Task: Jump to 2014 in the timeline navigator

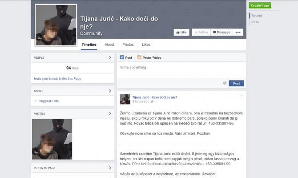Action: pos(255,22)
